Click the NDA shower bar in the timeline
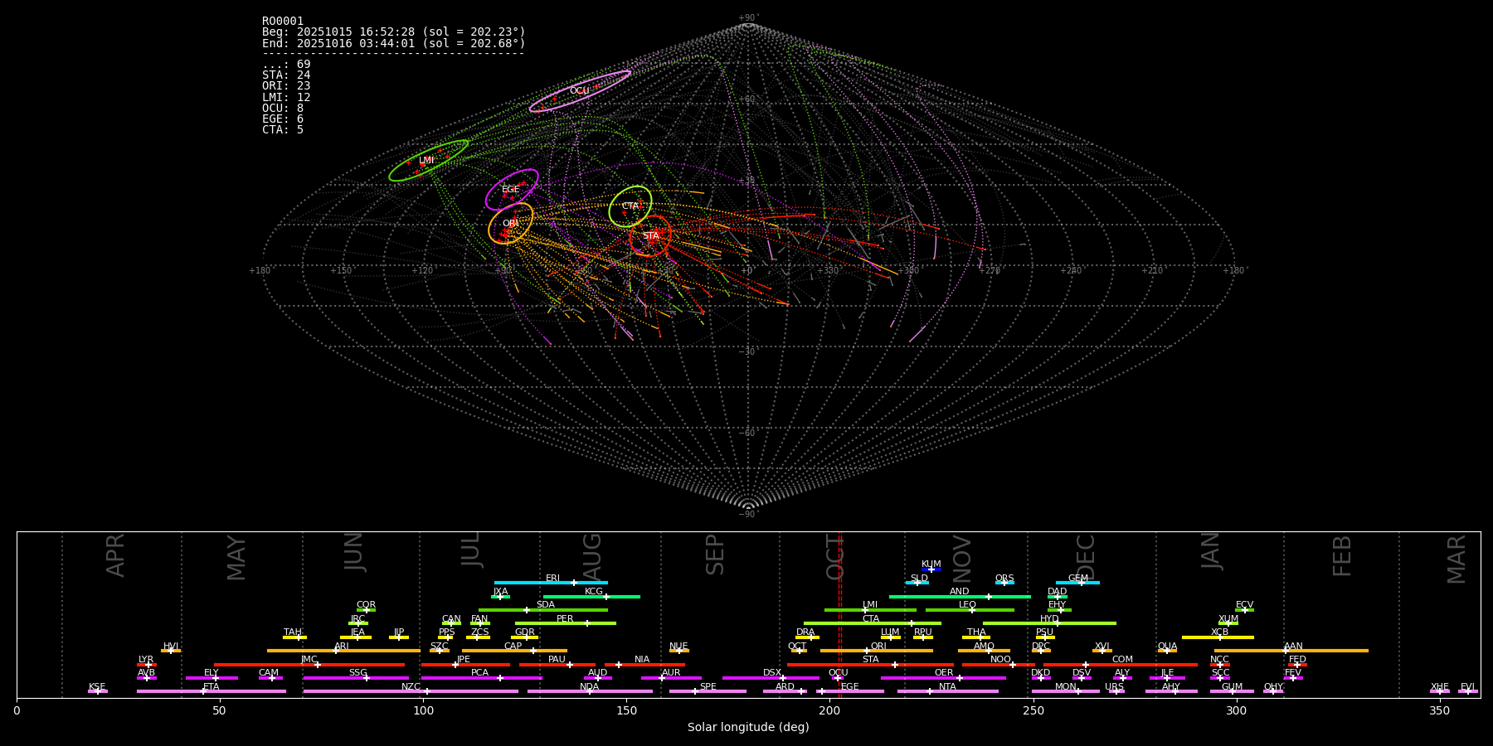Image resolution: width=1493 pixels, height=746 pixels. click(x=590, y=691)
